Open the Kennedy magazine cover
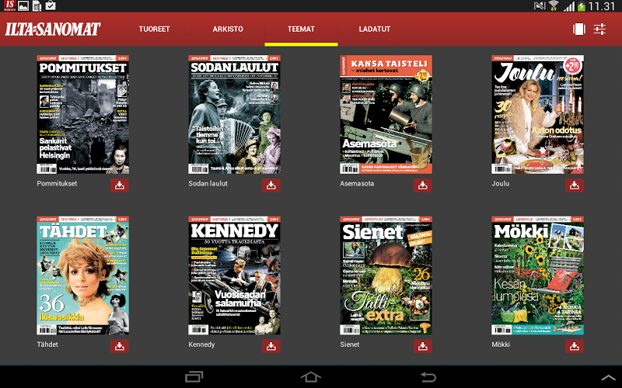 235,275
